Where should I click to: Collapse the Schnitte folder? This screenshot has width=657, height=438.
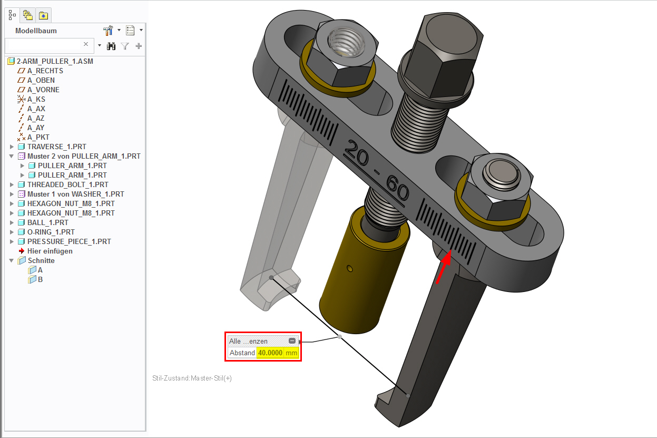pos(12,260)
